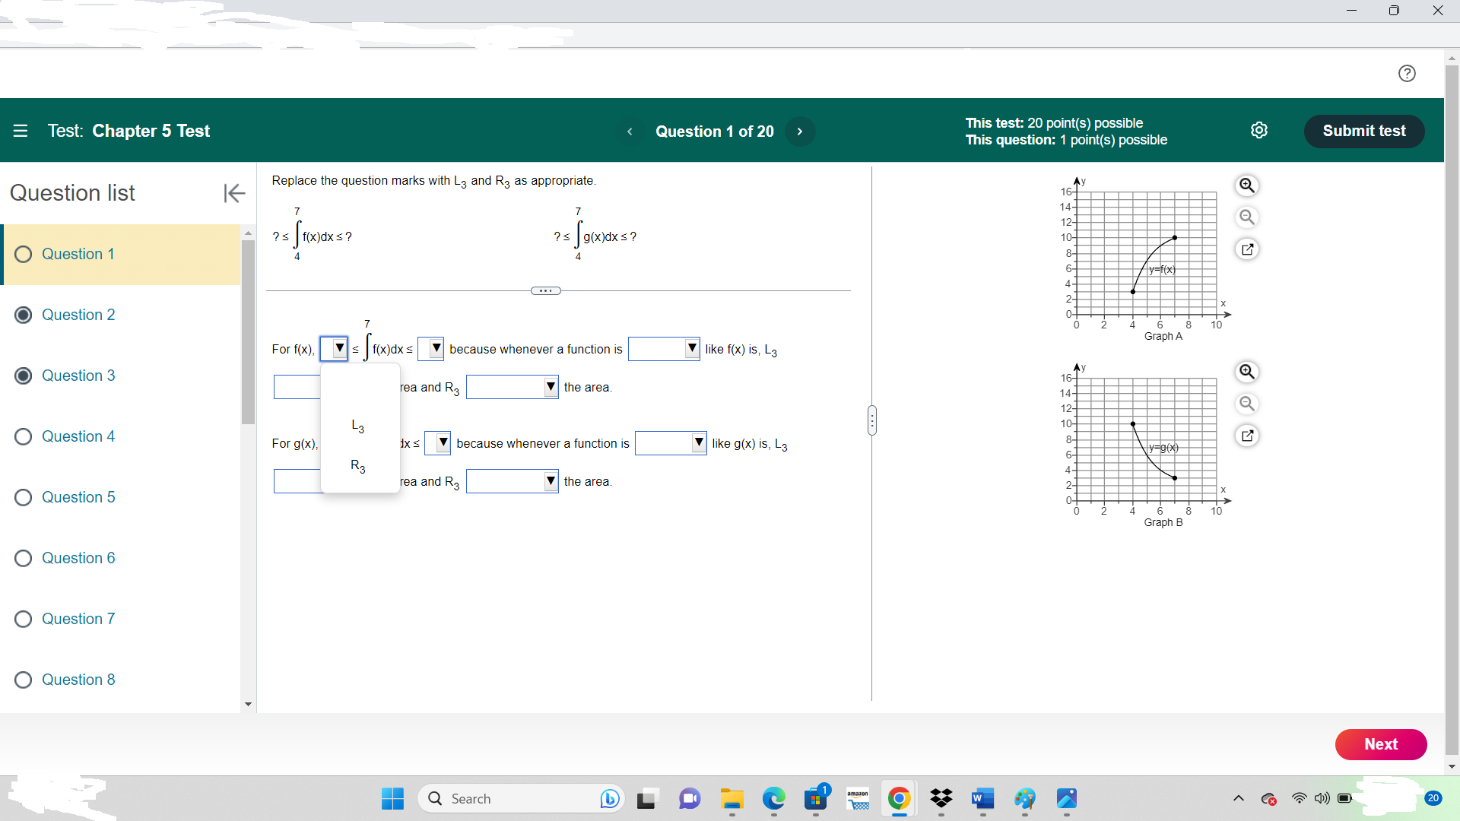Go to next question arrow
Image resolution: width=1460 pixels, height=821 pixels.
point(799,132)
